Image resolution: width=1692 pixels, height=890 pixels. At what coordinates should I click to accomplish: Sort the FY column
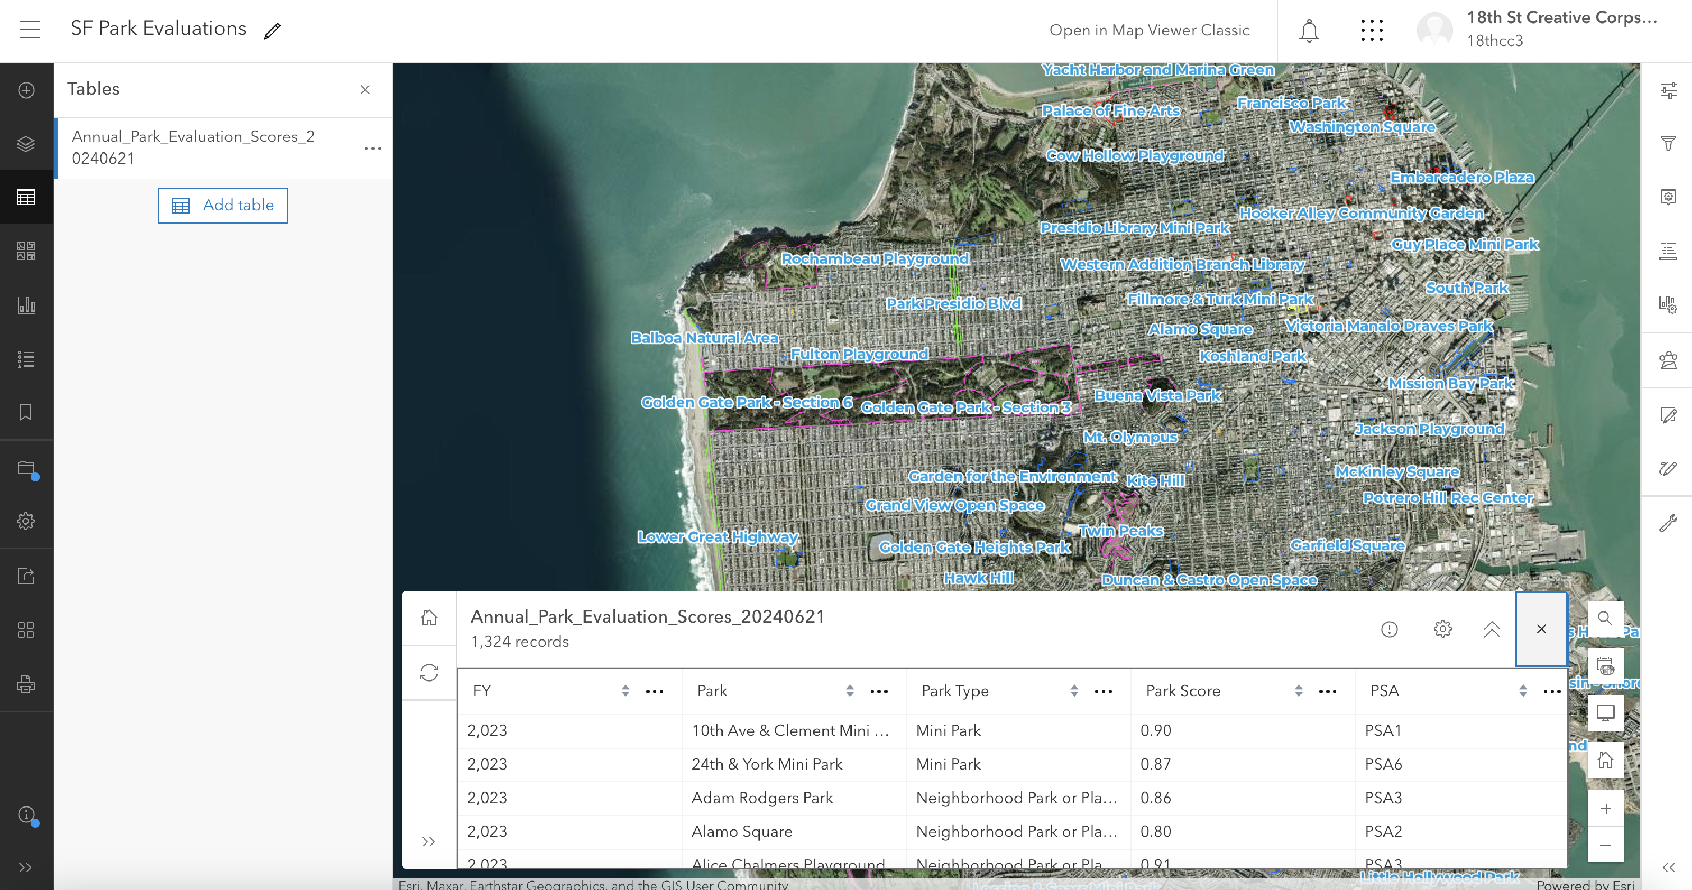624,691
